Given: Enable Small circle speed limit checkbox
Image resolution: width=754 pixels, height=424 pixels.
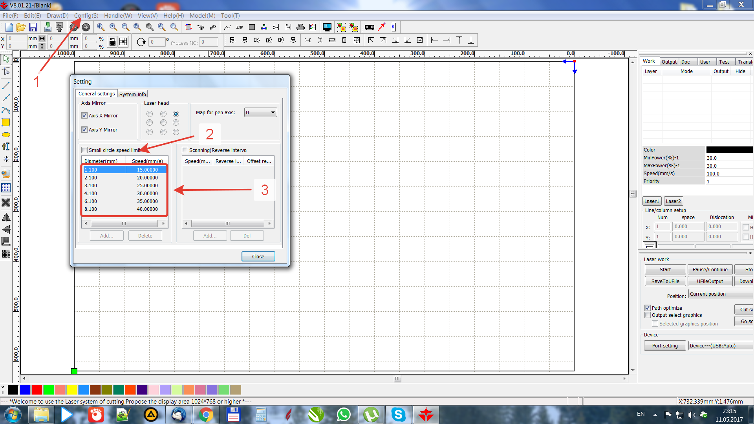Looking at the screenshot, I should 84,150.
